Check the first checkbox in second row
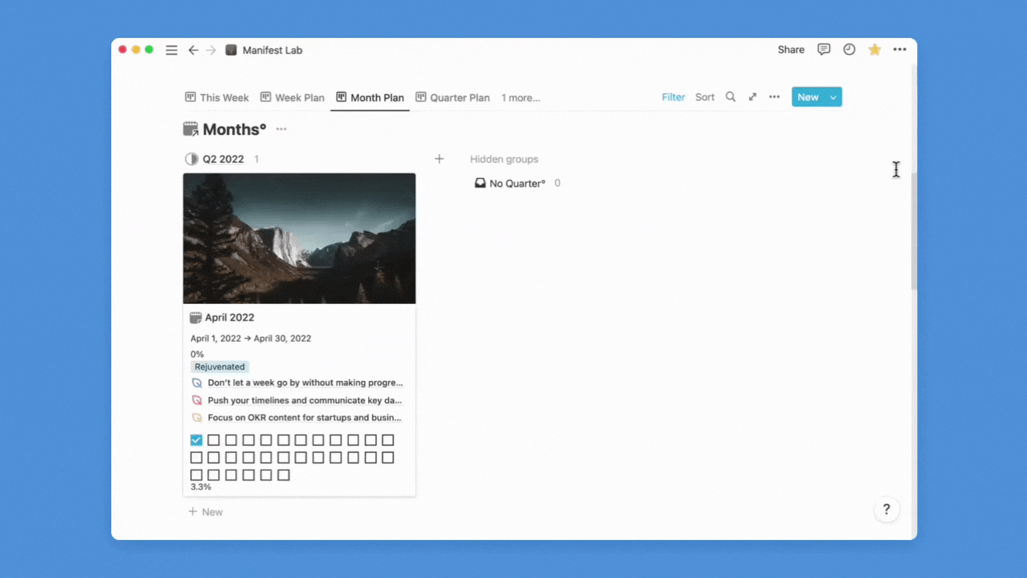The height and width of the screenshot is (578, 1027). click(196, 457)
